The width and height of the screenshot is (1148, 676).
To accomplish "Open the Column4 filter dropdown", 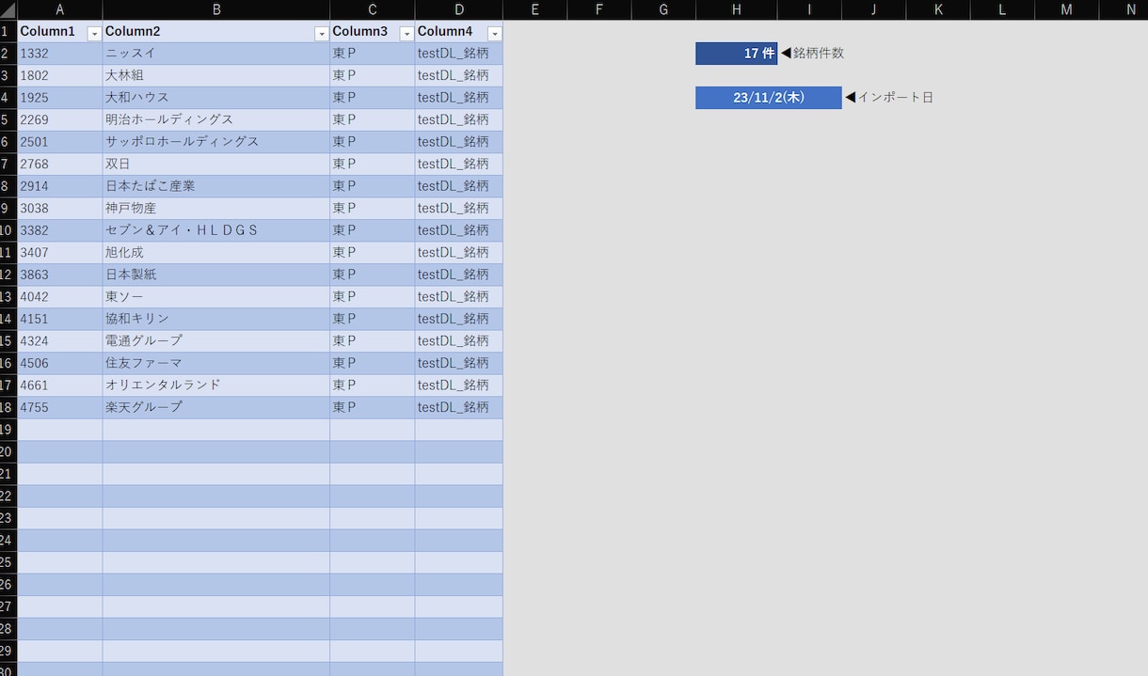I will 495,33.
